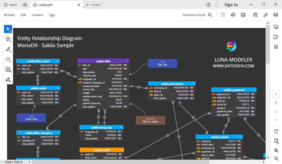Click the current page number box

click(x=276, y=94)
